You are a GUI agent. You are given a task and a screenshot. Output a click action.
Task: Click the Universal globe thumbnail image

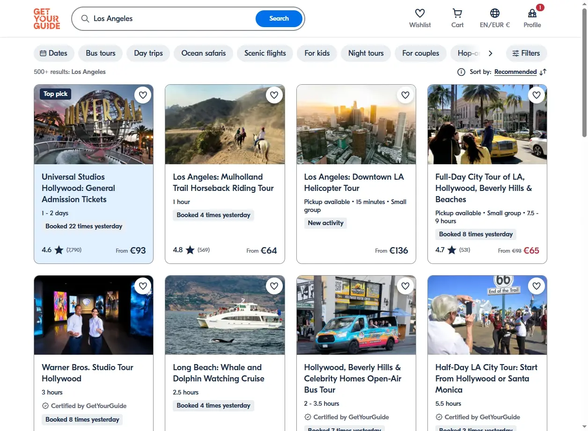pos(94,124)
